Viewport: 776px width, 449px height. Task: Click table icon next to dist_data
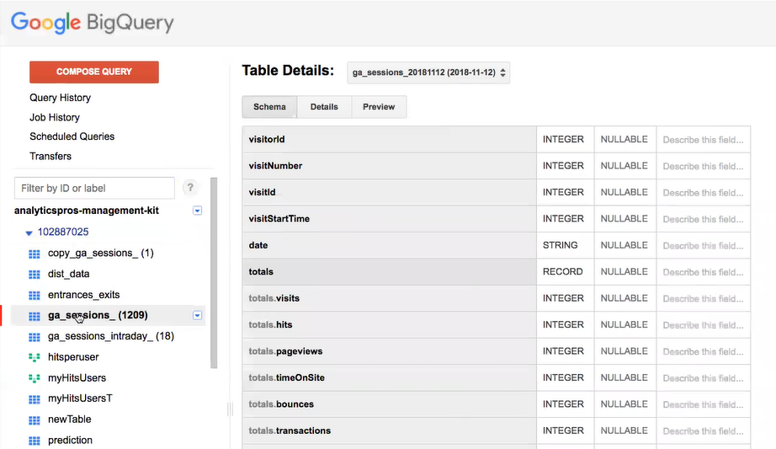(35, 275)
